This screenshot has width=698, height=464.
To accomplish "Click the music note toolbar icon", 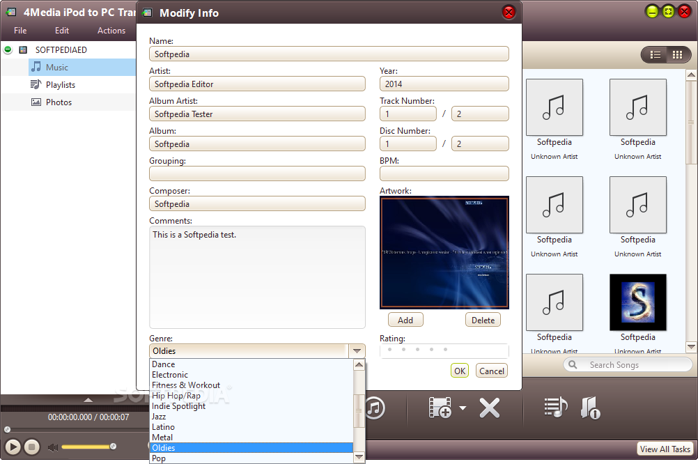I will [375, 408].
